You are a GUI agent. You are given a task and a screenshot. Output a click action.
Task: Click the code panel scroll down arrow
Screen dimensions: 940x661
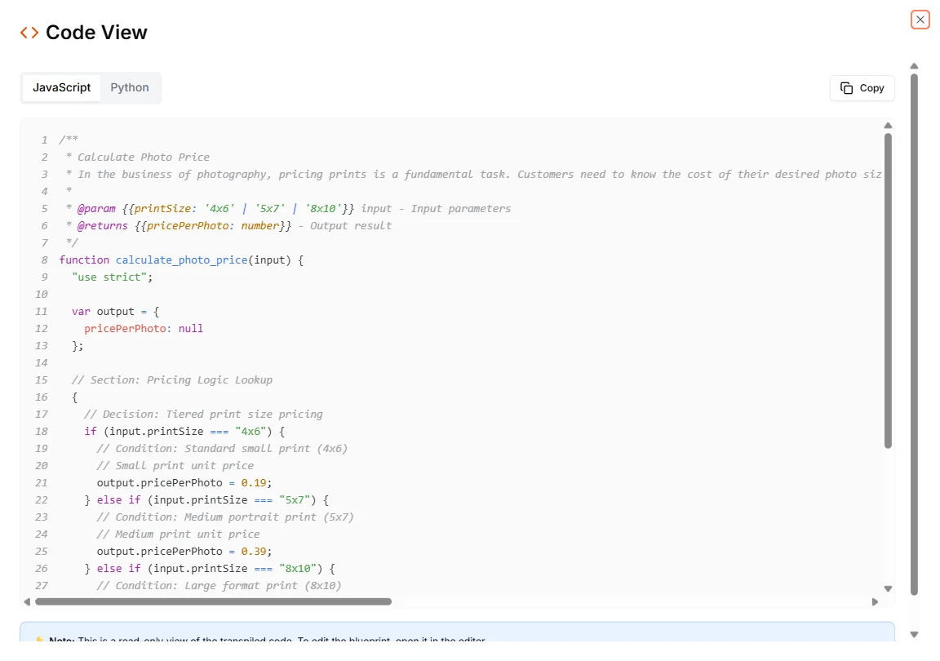point(888,589)
